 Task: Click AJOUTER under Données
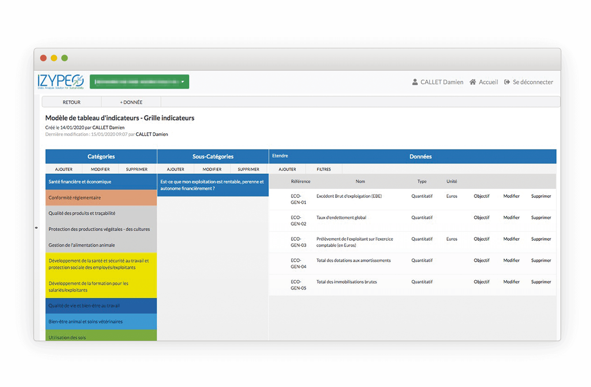tap(287, 169)
